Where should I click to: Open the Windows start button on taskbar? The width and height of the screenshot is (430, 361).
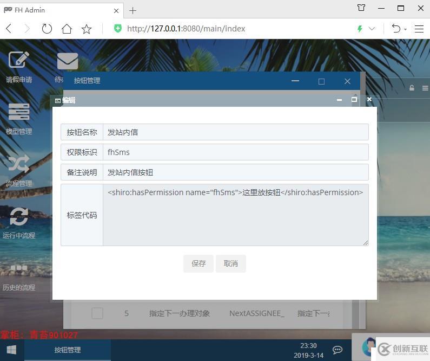click(x=11, y=350)
